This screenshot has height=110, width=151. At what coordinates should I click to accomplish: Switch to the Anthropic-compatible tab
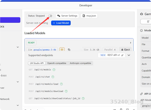point(81,63)
